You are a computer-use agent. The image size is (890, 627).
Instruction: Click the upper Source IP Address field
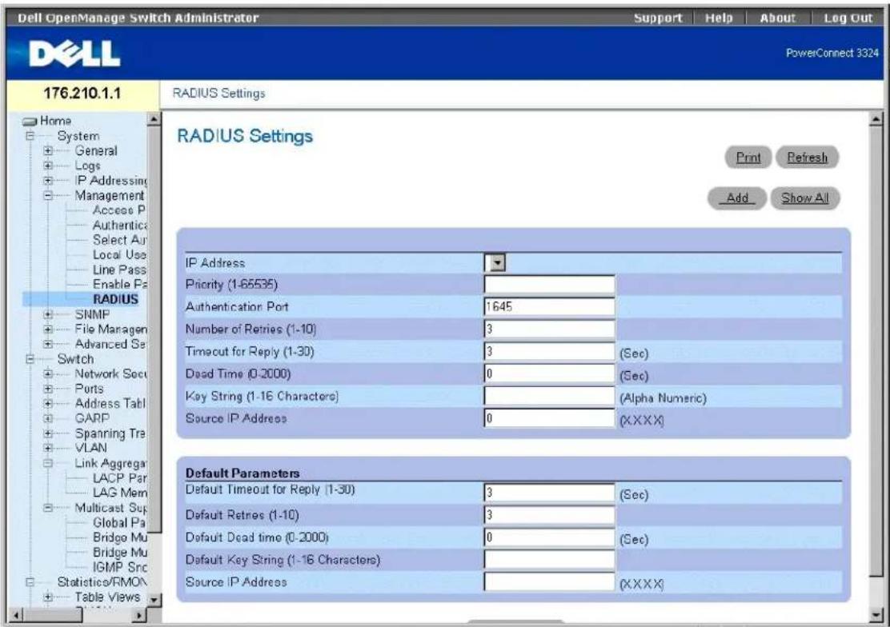tap(549, 418)
